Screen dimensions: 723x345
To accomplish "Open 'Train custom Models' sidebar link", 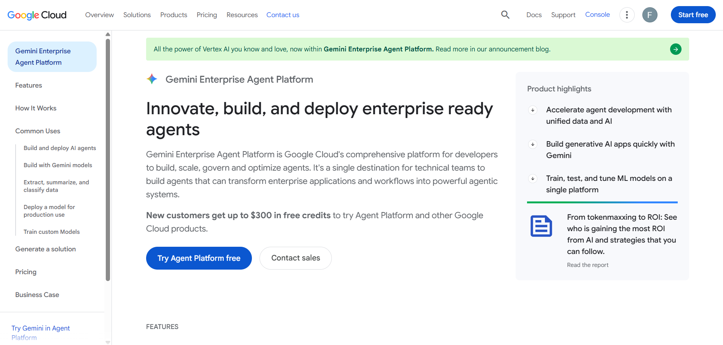I will pyautogui.click(x=52, y=232).
